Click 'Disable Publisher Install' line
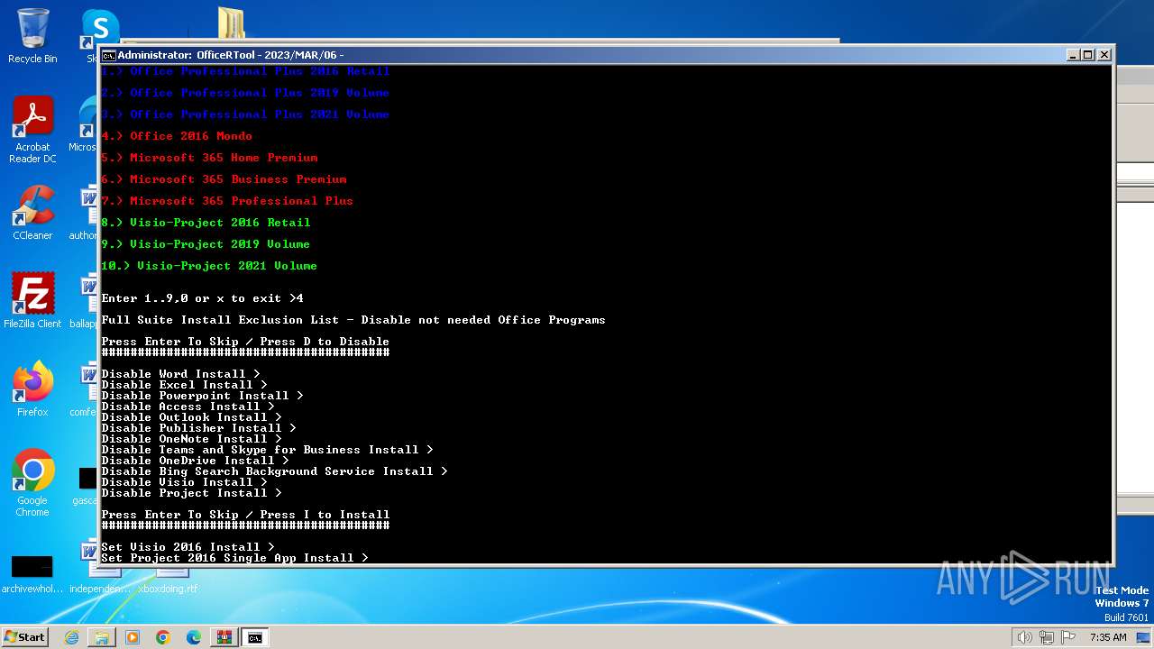The width and height of the screenshot is (1154, 649). (198, 428)
